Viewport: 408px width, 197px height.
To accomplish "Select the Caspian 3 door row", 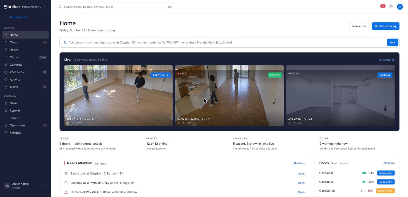I will coord(357,182).
